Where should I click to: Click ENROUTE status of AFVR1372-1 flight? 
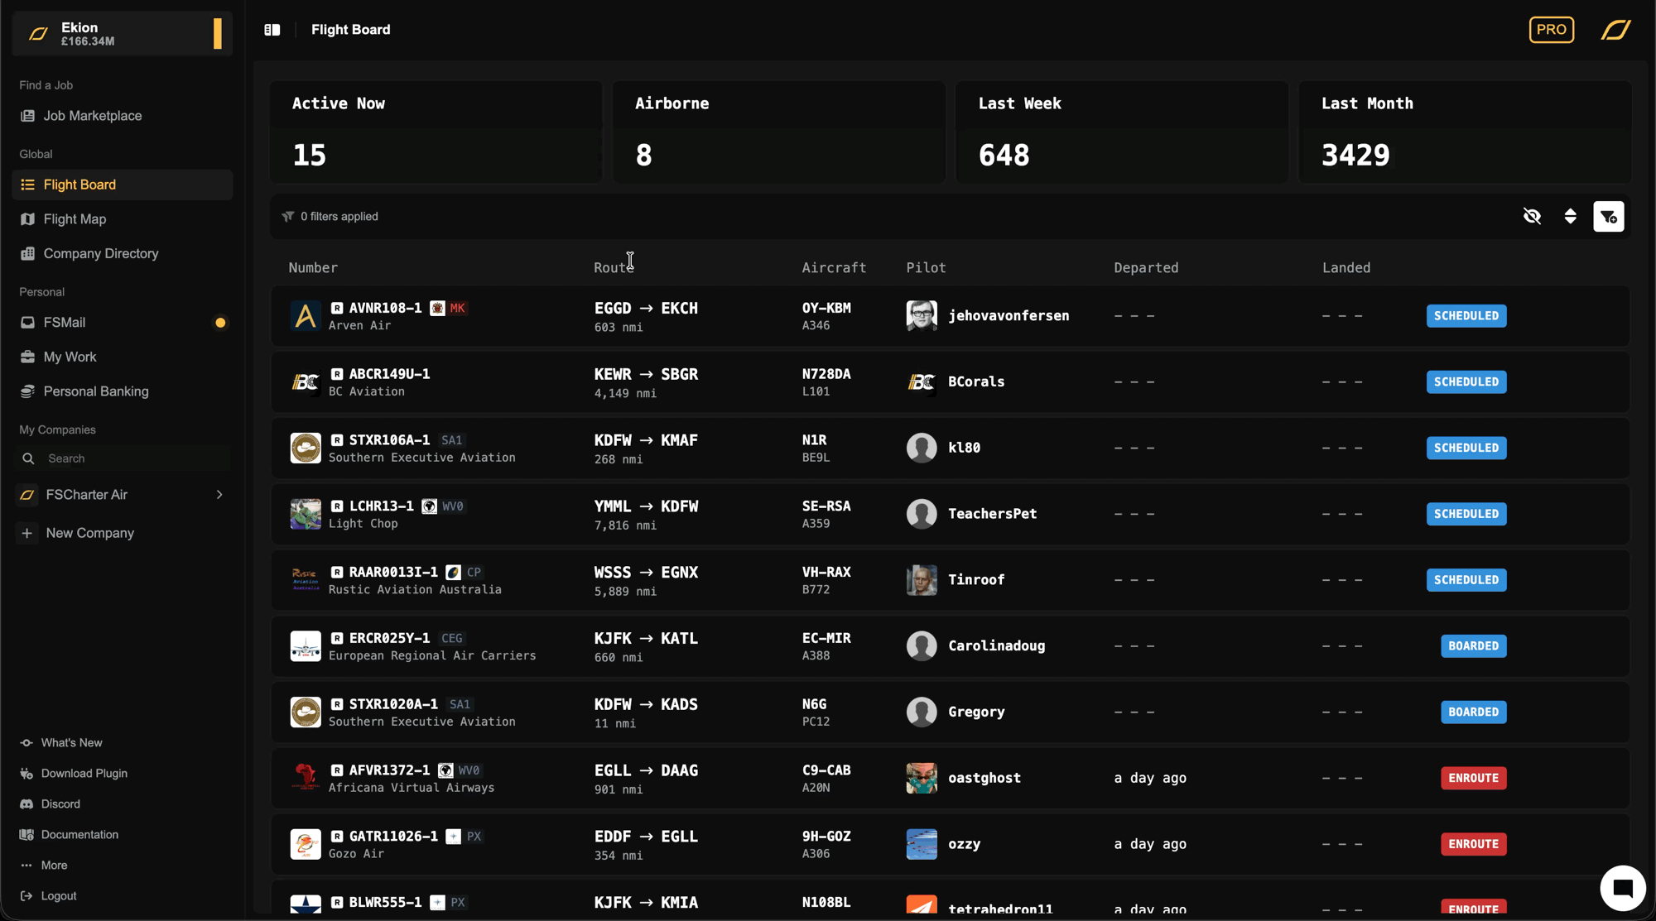1473,778
